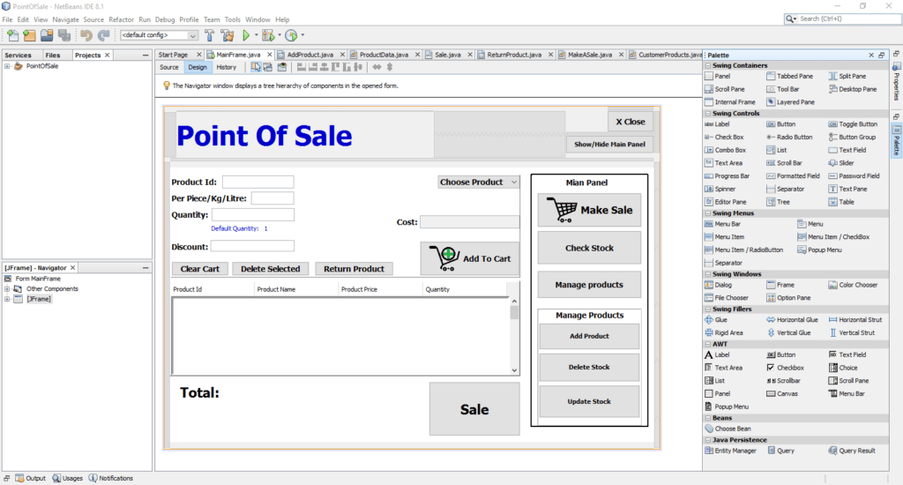The height and width of the screenshot is (485, 903).
Task: Open the Navigate menu
Action: tap(65, 19)
